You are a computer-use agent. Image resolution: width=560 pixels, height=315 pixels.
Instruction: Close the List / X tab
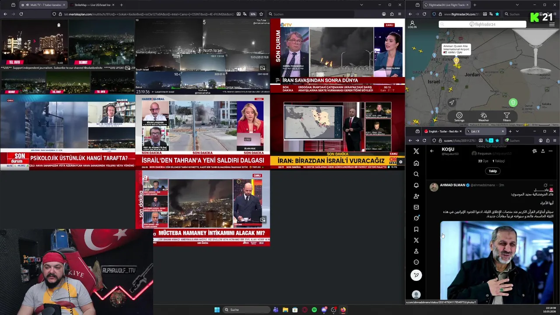(503, 131)
